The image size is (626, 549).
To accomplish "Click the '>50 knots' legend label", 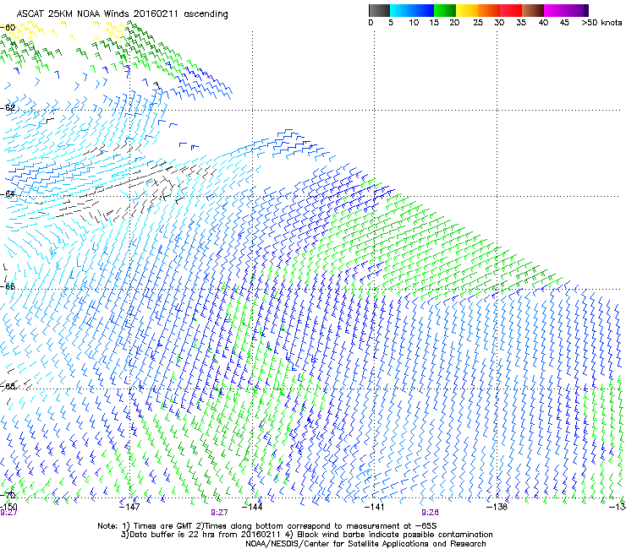I will 601,23.
